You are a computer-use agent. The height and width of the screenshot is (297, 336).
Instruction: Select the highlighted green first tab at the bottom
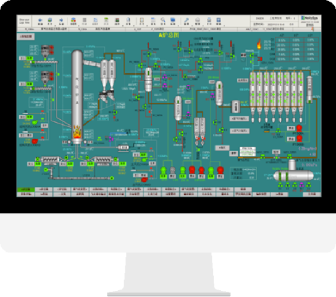point(26,189)
